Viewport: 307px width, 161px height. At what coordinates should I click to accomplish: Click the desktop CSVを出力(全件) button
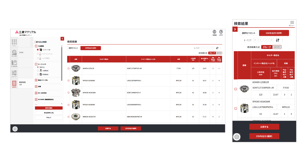click(91, 48)
